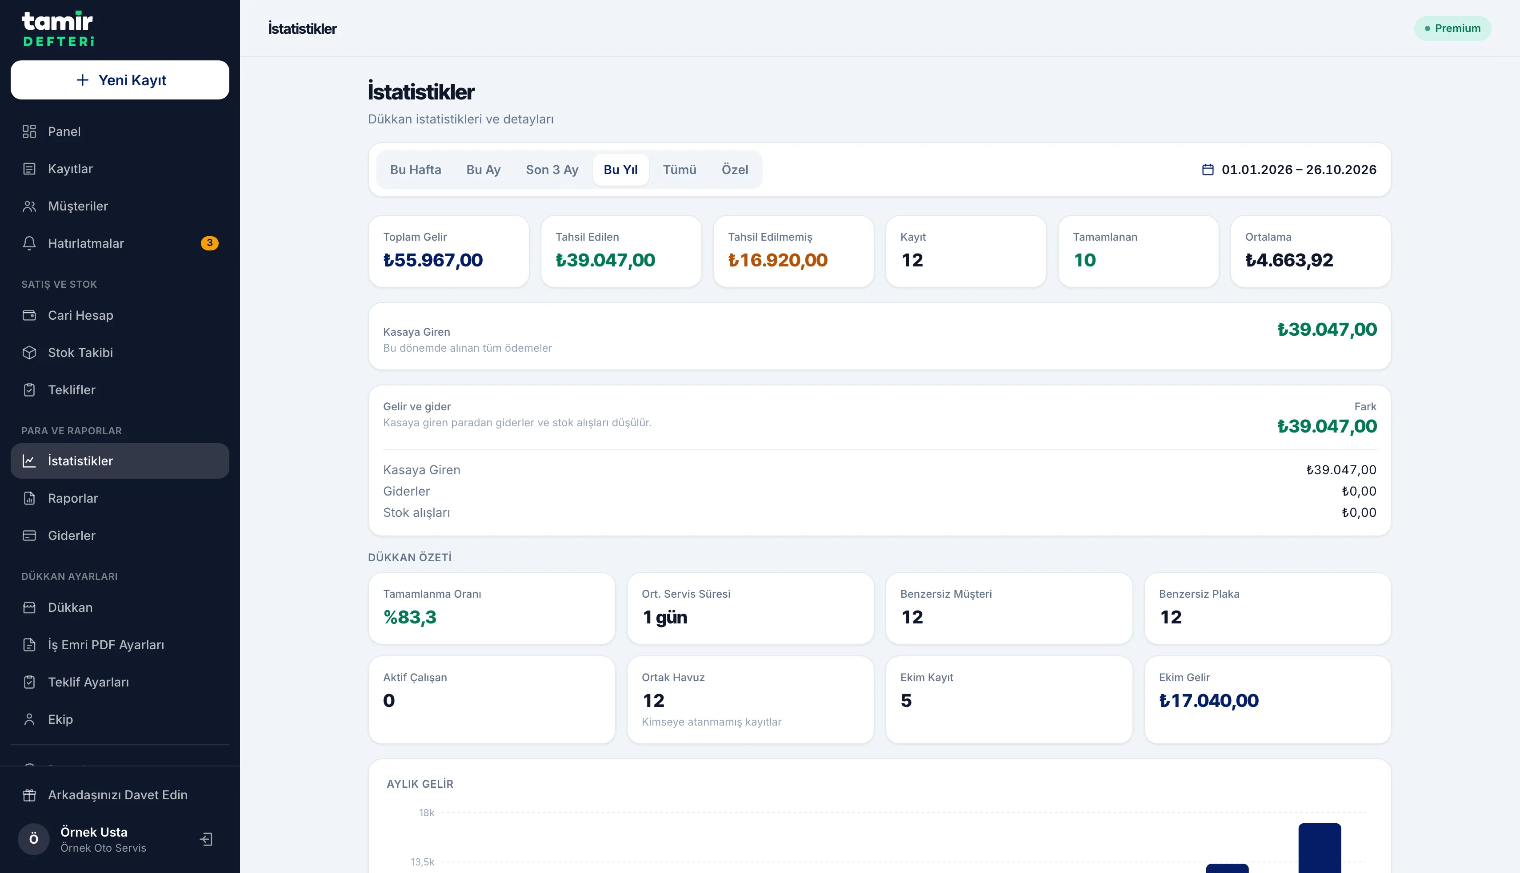
Task: Click the gift icon for Arkadaşınızı Davet Edin
Action: click(29, 795)
